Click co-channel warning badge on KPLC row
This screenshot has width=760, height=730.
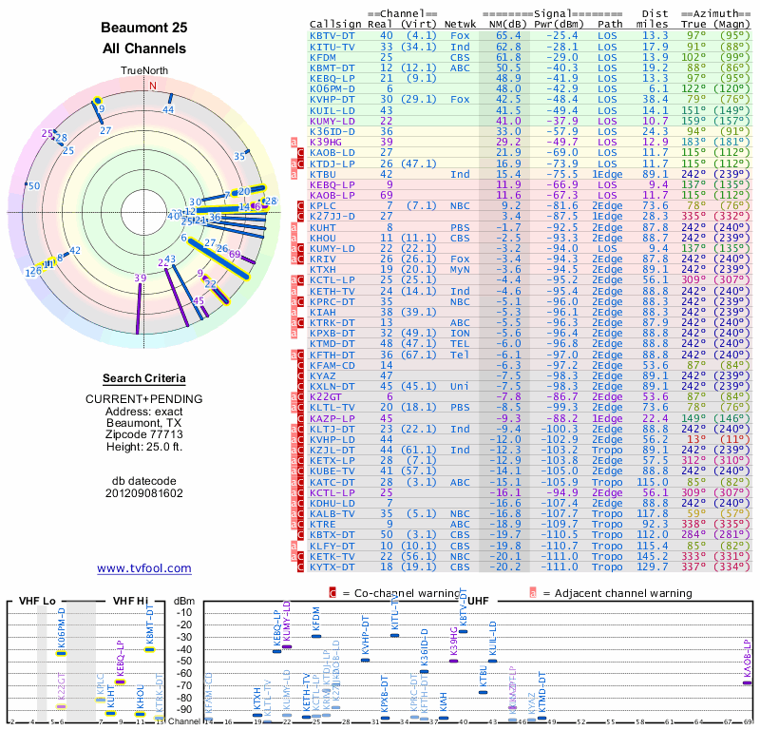click(300, 205)
